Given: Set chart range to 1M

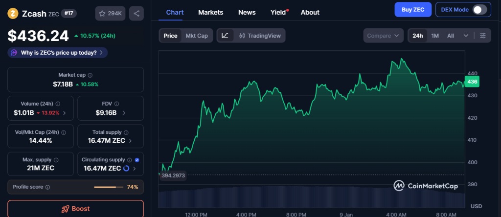Looking at the screenshot, I should [x=435, y=35].
